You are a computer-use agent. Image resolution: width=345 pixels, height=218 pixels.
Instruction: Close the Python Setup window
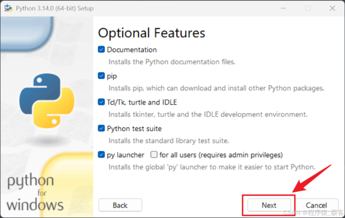[x=332, y=8]
